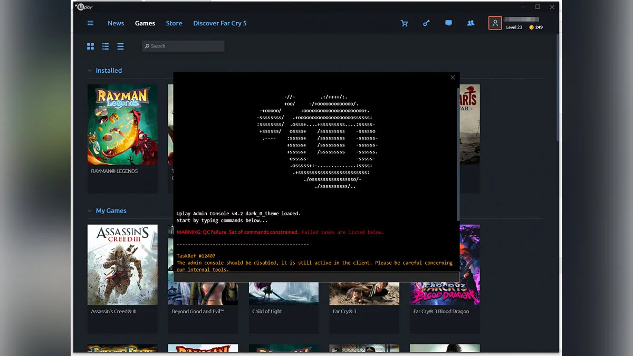Open the chat messages icon
Viewport: 633px width, 356px height.
pyautogui.click(x=448, y=23)
